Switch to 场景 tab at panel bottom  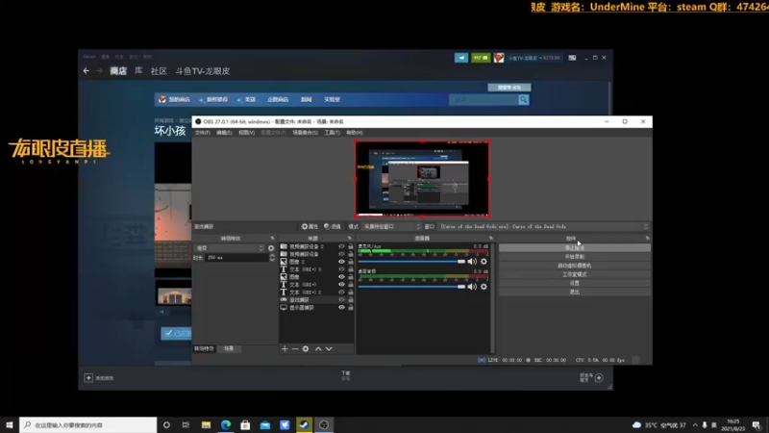click(229, 348)
